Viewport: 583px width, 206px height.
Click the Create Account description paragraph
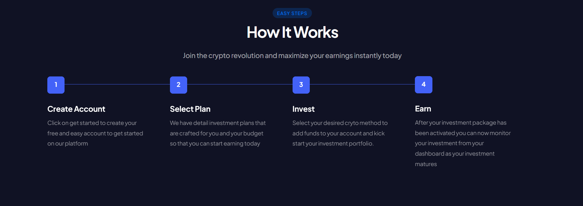[x=95, y=133]
